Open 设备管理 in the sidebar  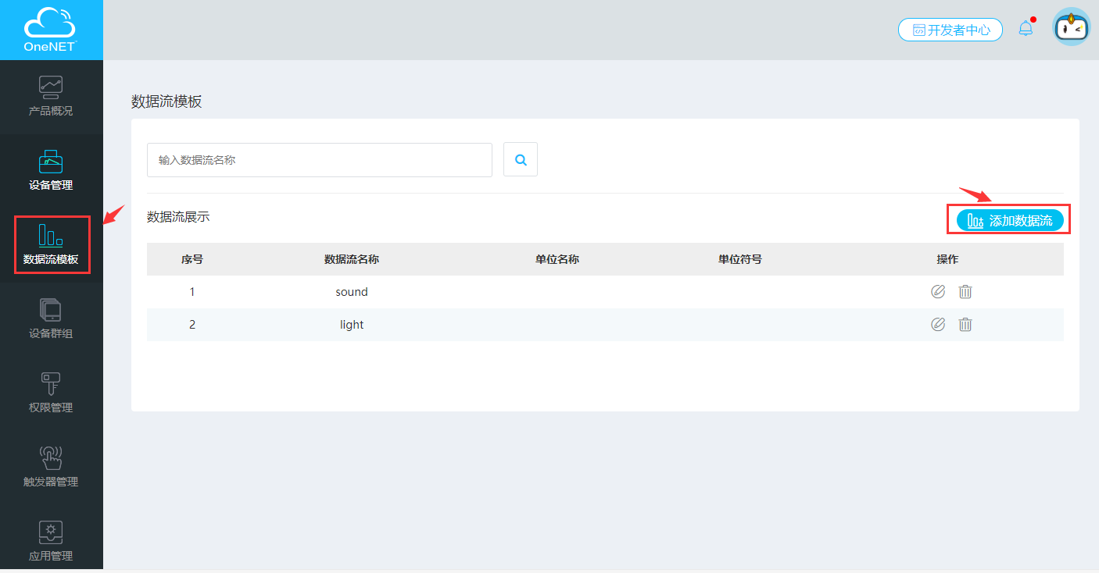pyautogui.click(x=51, y=171)
